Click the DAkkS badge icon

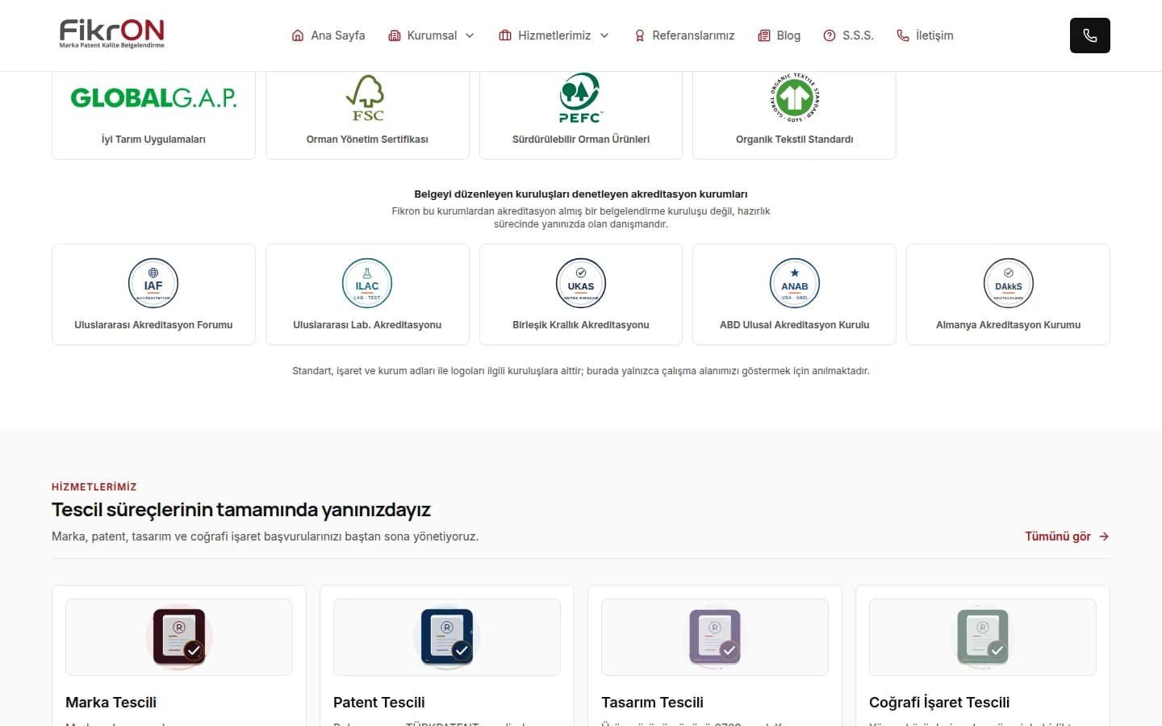[1009, 283]
